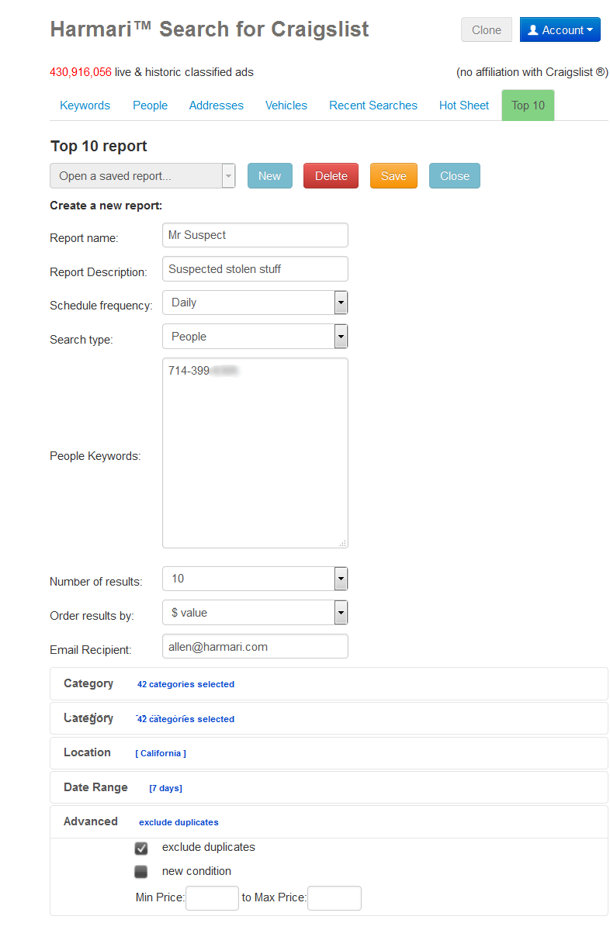Focus the Report Description field

click(255, 269)
